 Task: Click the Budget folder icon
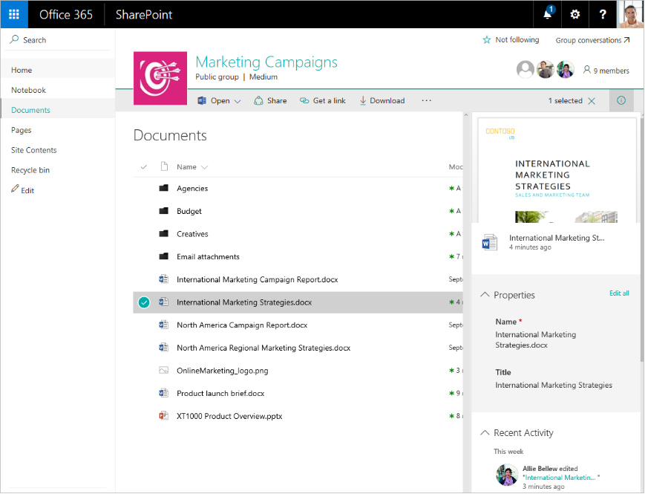(x=164, y=211)
